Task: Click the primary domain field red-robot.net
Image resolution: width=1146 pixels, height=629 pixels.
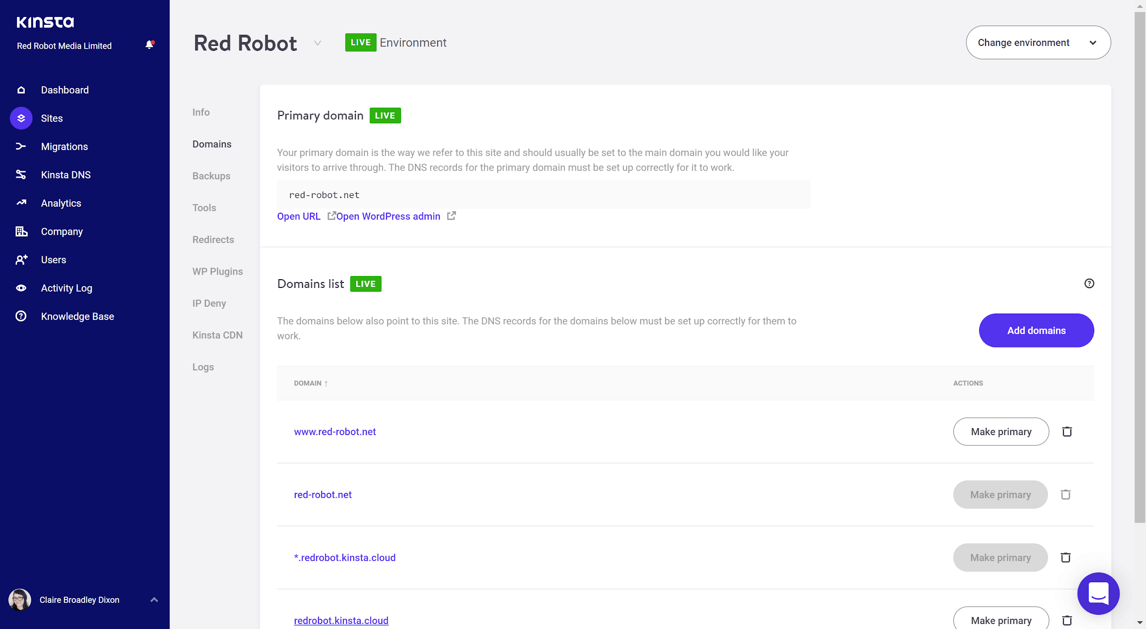Action: coord(544,194)
